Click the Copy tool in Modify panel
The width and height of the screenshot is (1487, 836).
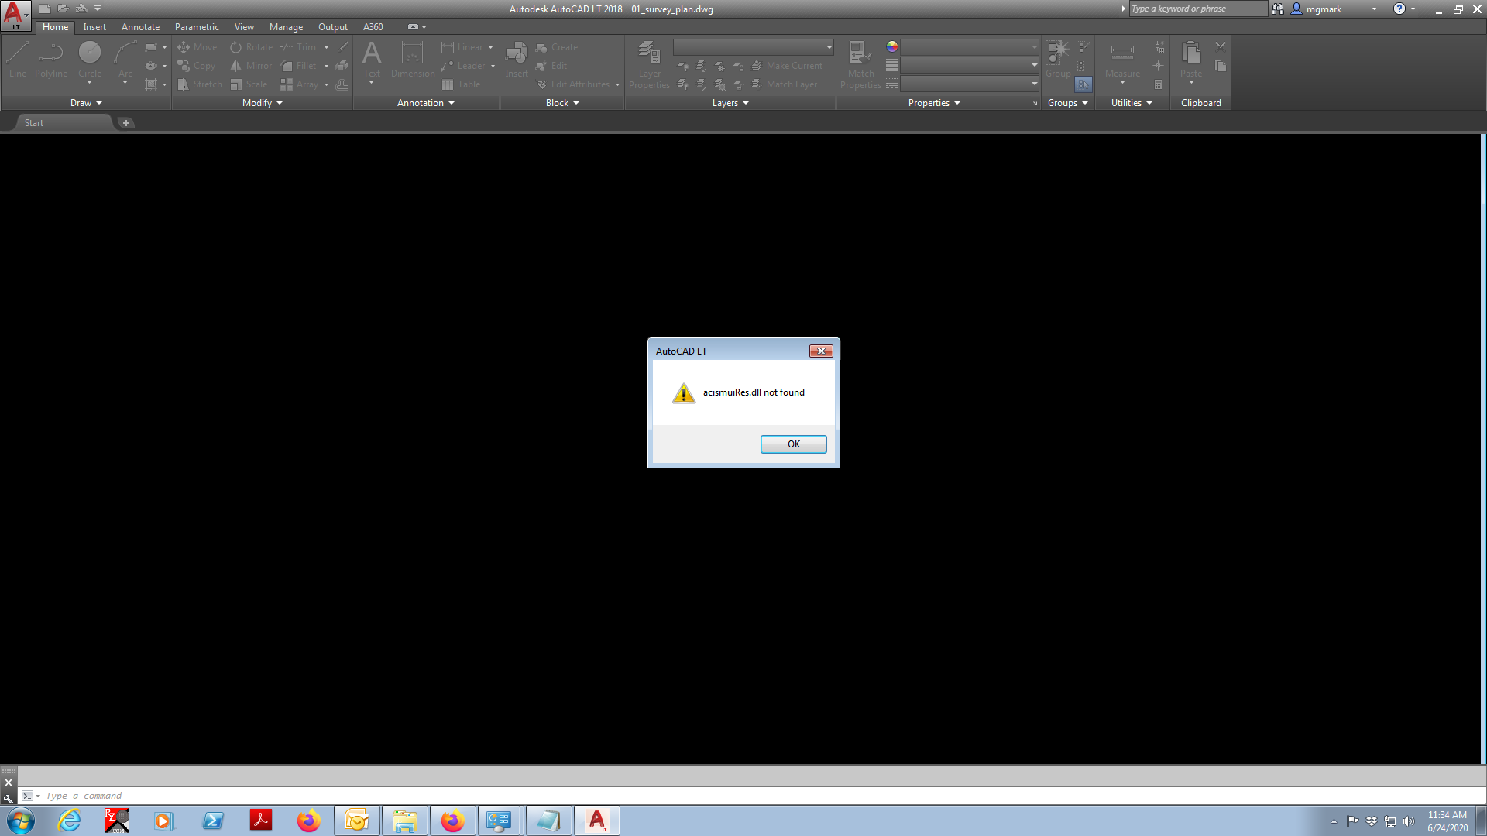(x=196, y=66)
